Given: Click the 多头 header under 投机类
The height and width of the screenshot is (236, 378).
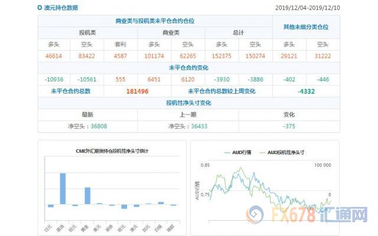Looking at the screenshot, I should [x=54, y=44].
